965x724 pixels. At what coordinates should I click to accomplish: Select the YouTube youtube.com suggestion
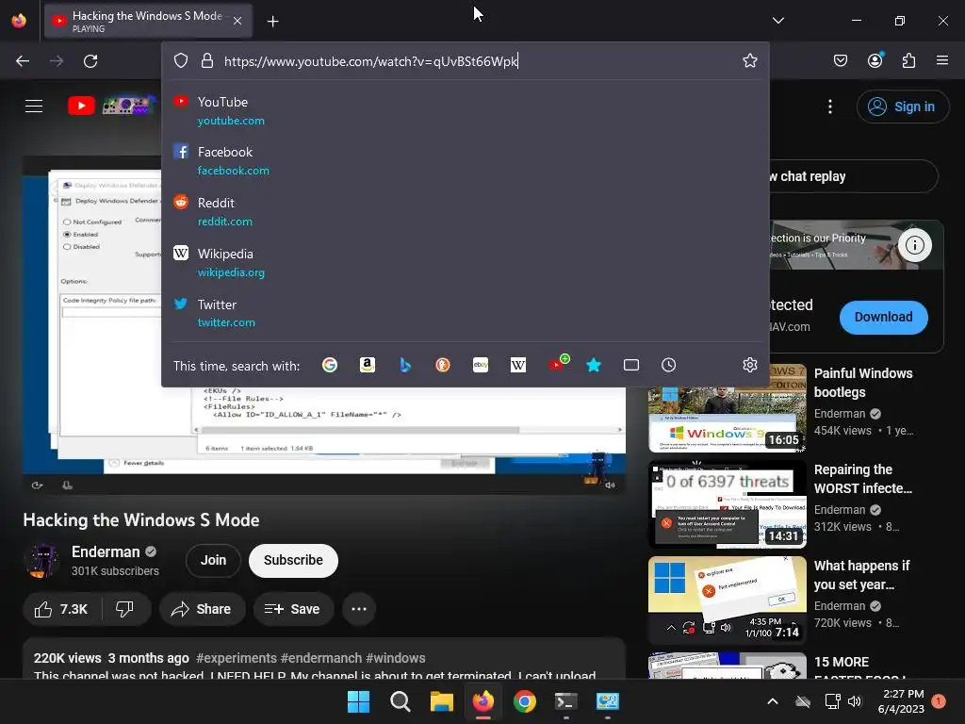point(466,111)
